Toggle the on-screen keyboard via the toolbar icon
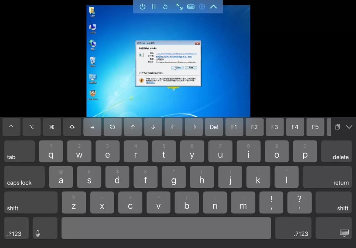 (x=191, y=7)
